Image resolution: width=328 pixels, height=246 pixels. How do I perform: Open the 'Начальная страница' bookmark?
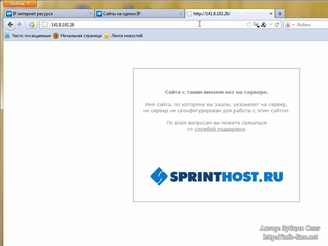[78, 36]
